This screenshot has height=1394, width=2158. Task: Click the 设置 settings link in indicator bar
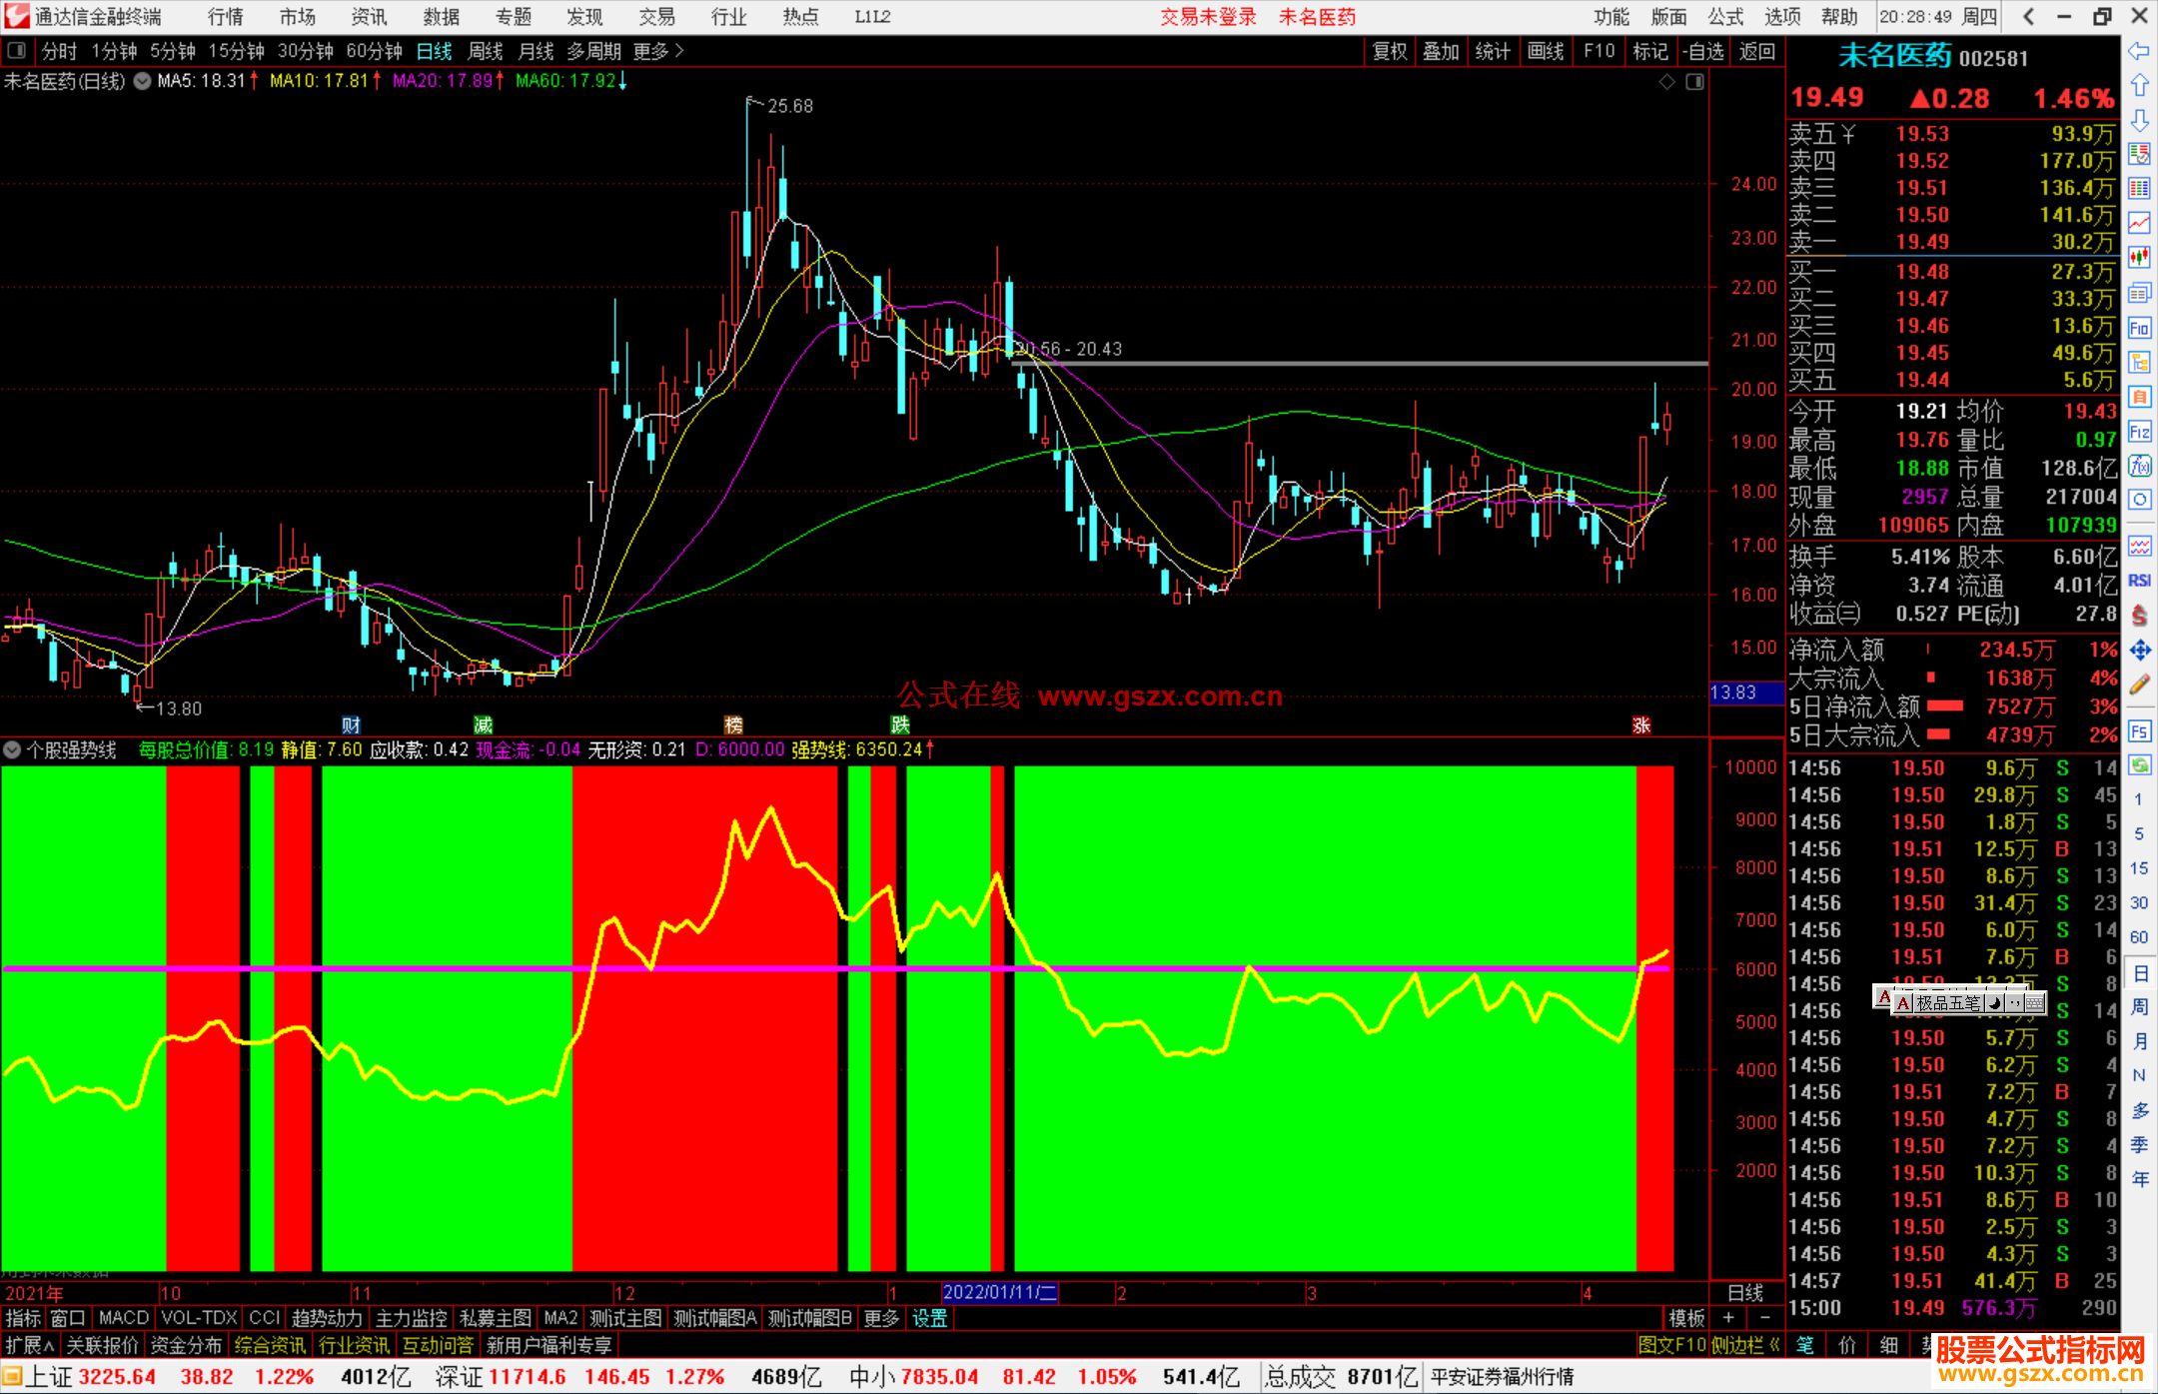point(929,1318)
